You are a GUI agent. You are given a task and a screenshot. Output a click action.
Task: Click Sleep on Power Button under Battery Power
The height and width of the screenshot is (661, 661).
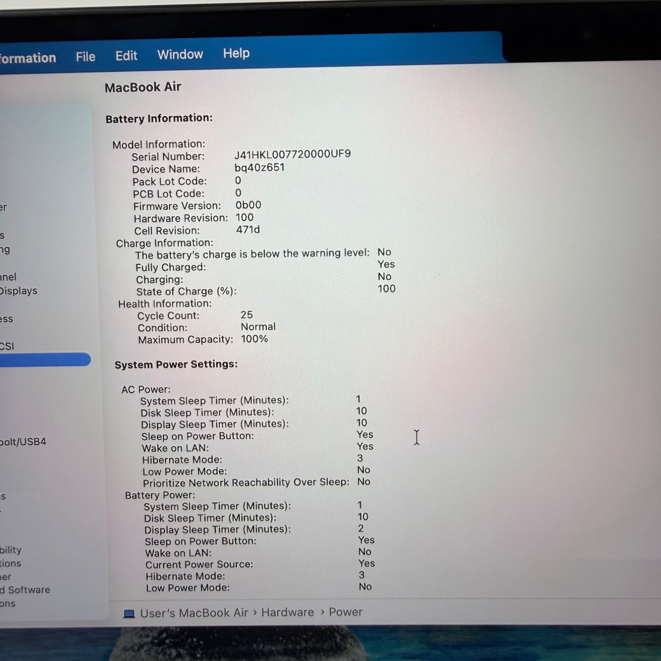(x=200, y=542)
